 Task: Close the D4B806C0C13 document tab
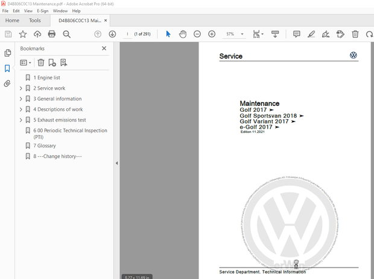(x=106, y=20)
